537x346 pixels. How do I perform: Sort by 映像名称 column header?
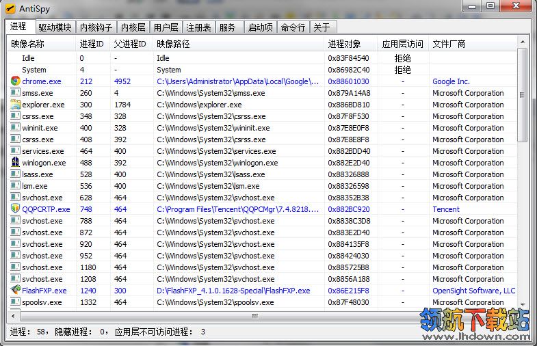[x=41, y=44]
